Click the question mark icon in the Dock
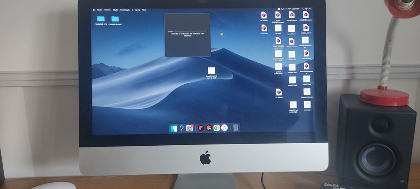 pyautogui.click(x=181, y=129)
